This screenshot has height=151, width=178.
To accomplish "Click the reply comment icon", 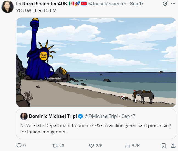I will tap(19, 146).
